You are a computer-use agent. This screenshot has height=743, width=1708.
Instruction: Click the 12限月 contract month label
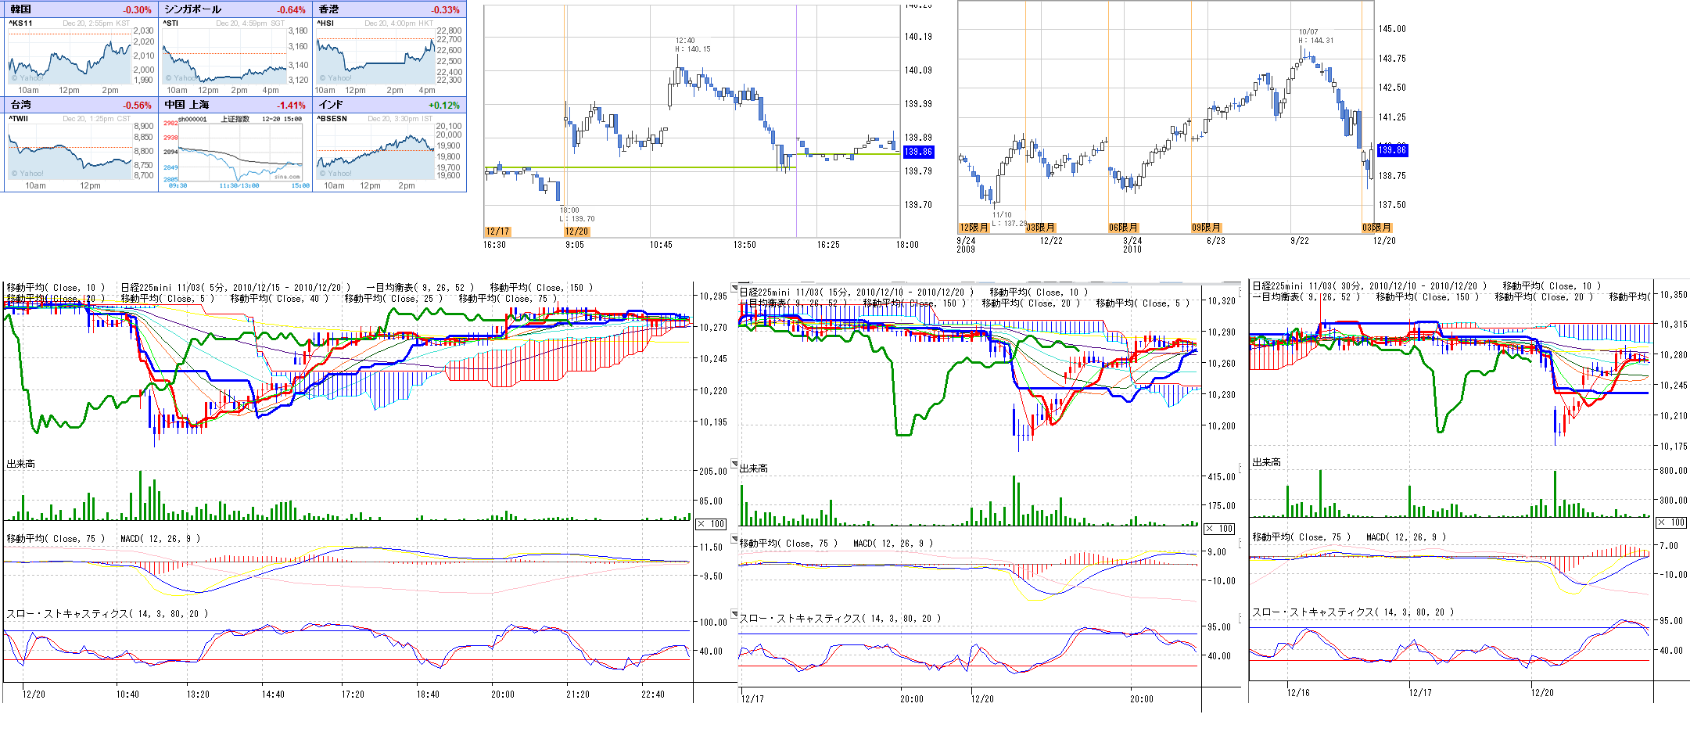click(974, 228)
